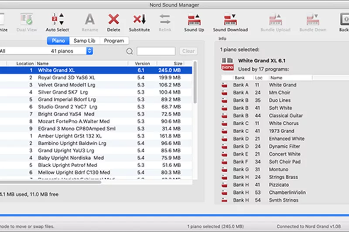Click the search magnifier icon
This screenshot has width=349, height=232.
click(130, 51)
